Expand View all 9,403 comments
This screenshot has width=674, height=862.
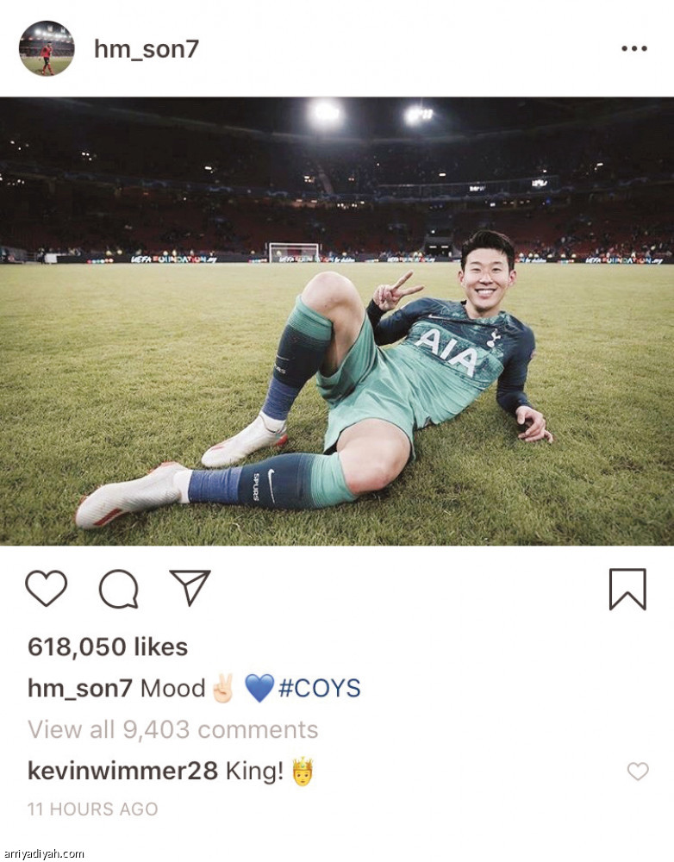[172, 729]
